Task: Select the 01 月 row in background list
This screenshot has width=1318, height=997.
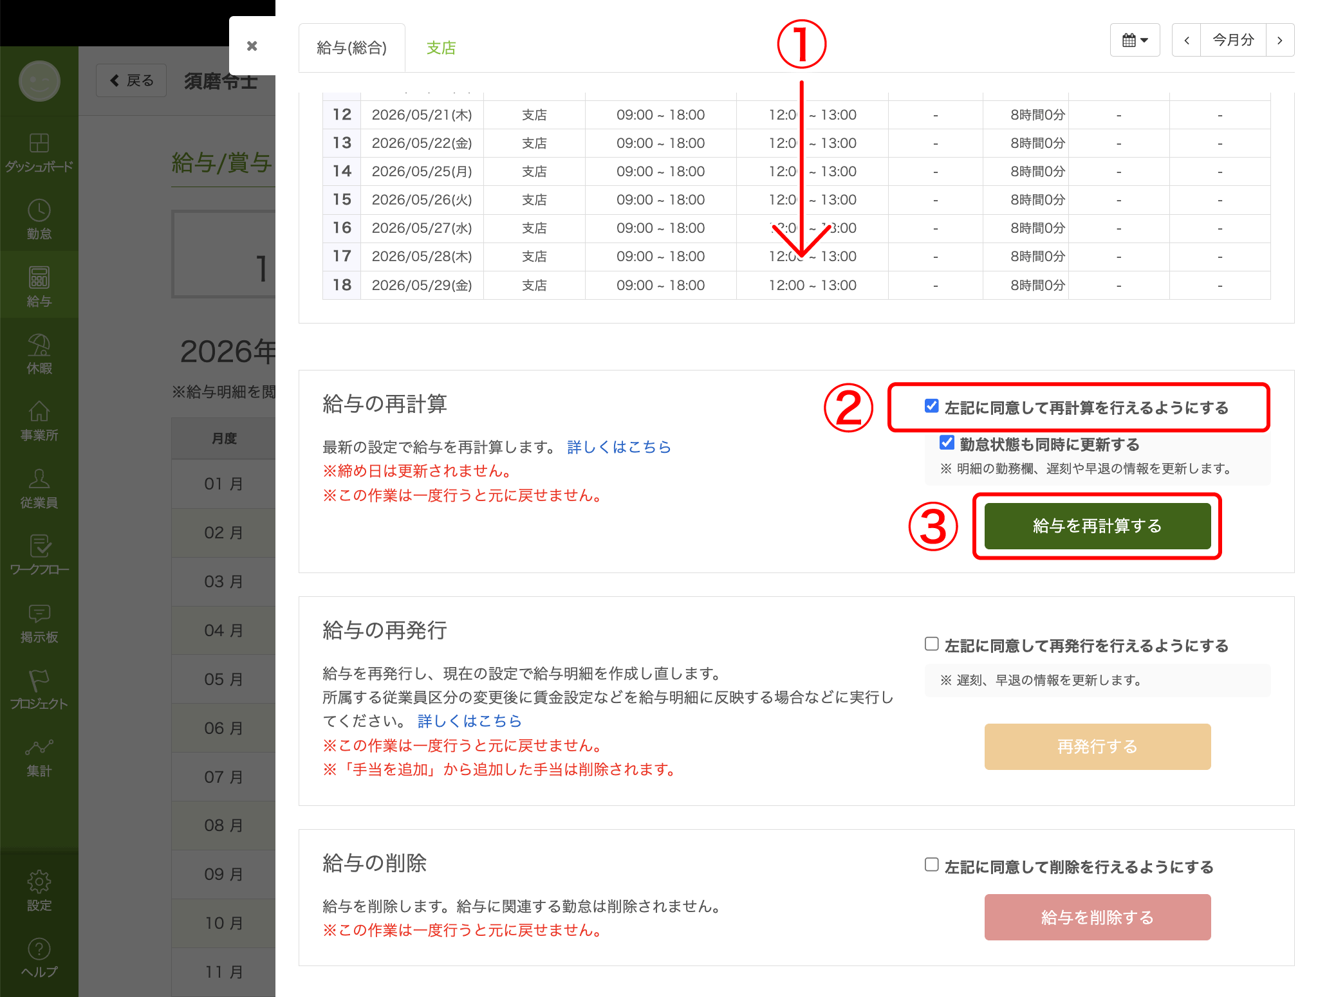Action: click(x=223, y=484)
